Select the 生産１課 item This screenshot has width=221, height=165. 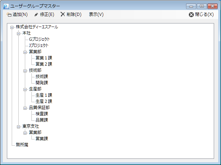(x=44, y=95)
